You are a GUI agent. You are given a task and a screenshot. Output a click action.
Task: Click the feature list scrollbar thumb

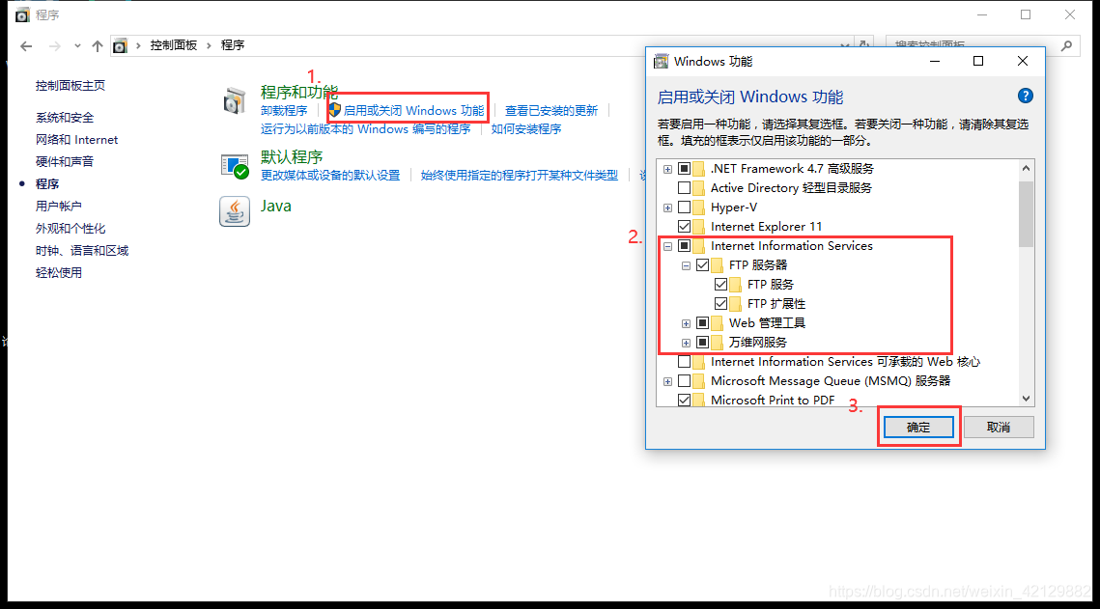(1027, 214)
